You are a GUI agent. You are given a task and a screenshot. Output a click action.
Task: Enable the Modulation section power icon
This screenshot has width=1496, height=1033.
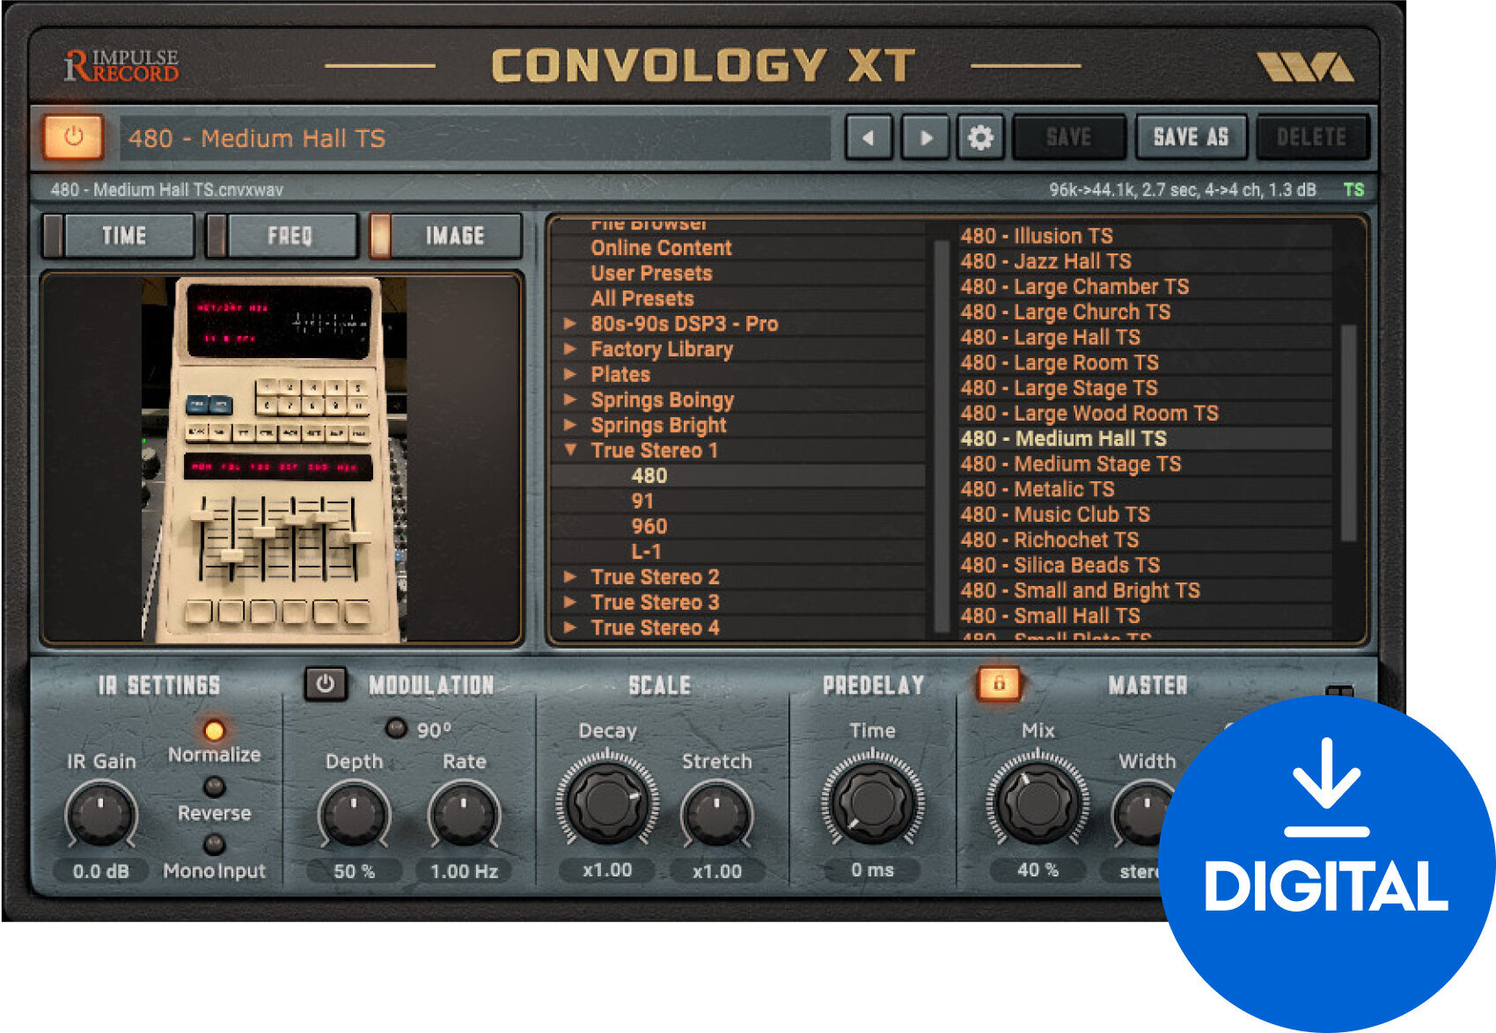pos(326,684)
